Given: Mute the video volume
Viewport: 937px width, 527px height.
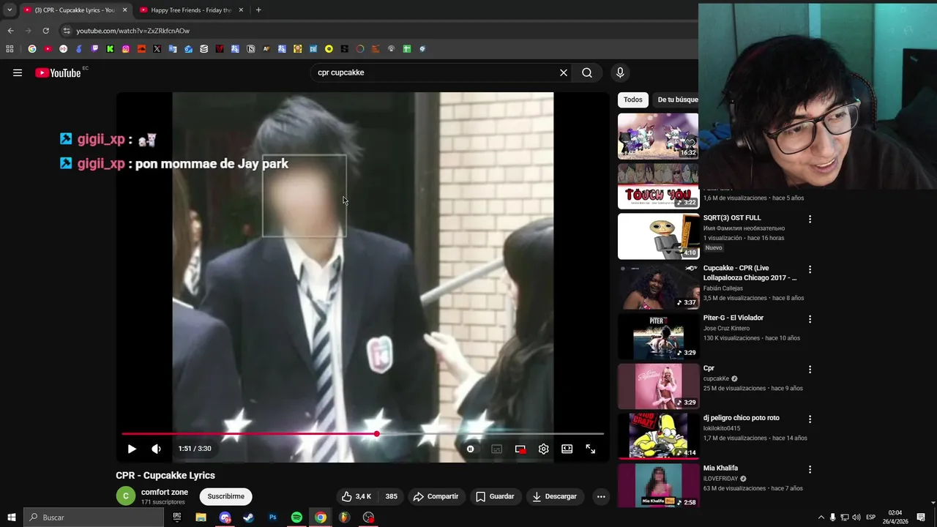Looking at the screenshot, I should point(156,449).
